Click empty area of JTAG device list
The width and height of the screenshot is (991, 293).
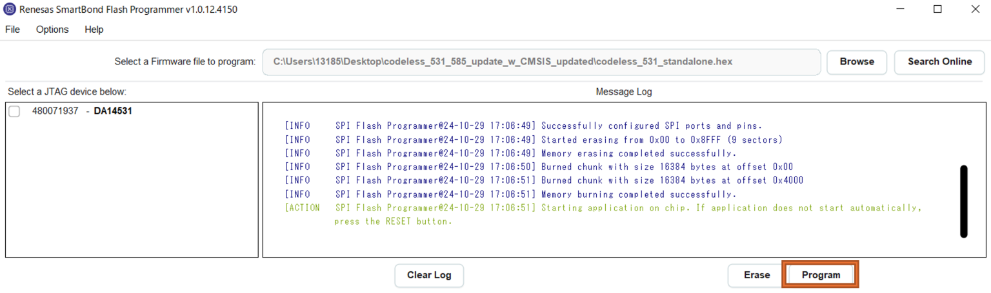tap(132, 193)
